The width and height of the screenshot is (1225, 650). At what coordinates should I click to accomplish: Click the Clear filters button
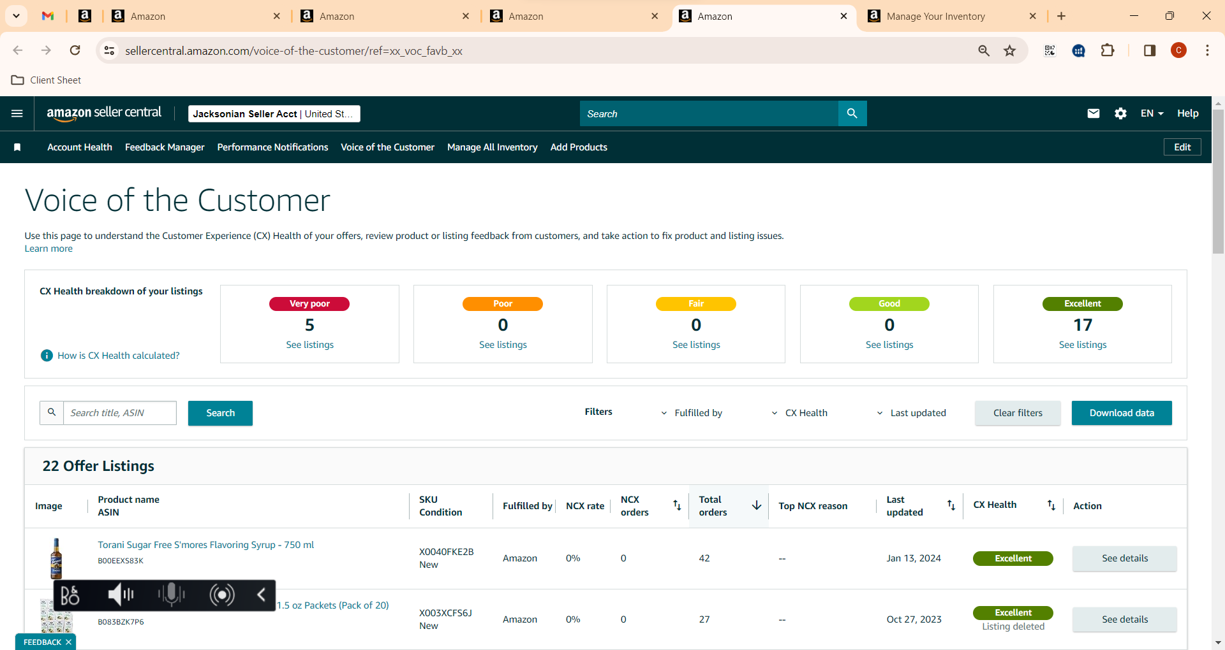point(1018,413)
